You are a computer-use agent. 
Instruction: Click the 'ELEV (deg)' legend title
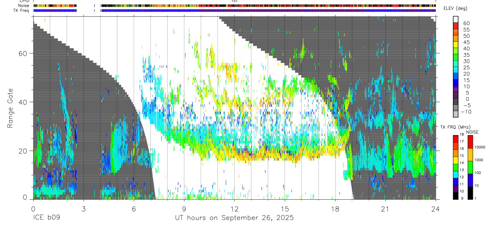click(x=455, y=9)
